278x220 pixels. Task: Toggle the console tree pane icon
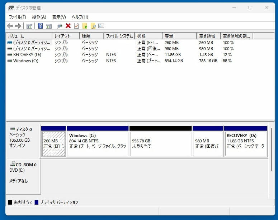pos(29,26)
